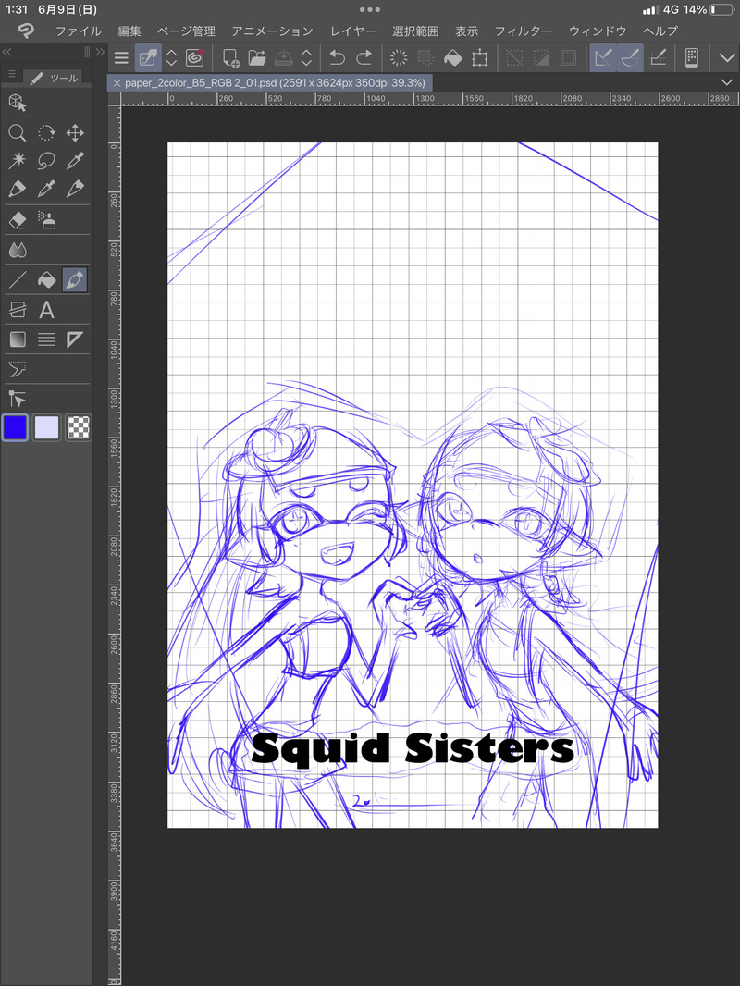Open CLIP STUDIO via the spiral icon
The height and width of the screenshot is (986, 740).
click(195, 58)
